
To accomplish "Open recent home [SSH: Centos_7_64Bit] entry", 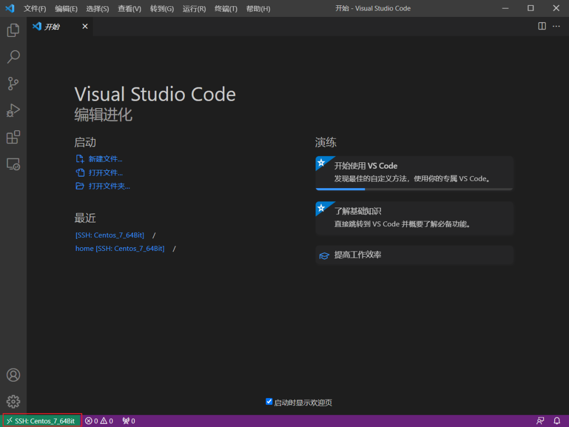I will point(120,249).
